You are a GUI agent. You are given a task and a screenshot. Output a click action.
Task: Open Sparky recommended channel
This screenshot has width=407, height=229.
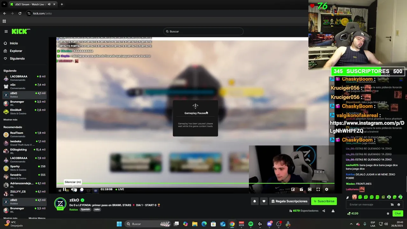(x=25, y=168)
